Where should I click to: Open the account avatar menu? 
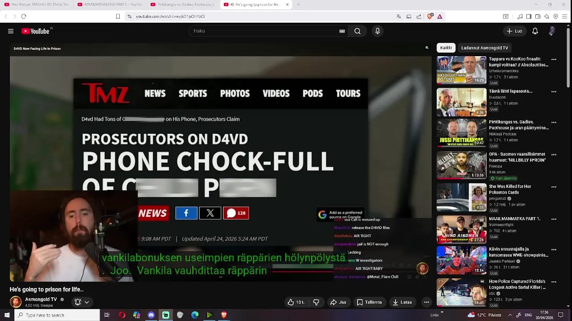(552, 31)
